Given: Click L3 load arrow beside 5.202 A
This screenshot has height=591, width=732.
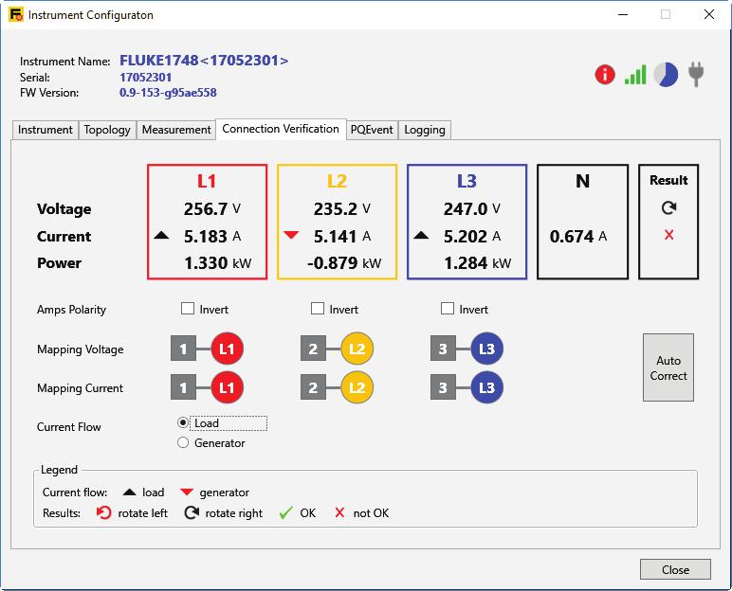Looking at the screenshot, I should 421,235.
